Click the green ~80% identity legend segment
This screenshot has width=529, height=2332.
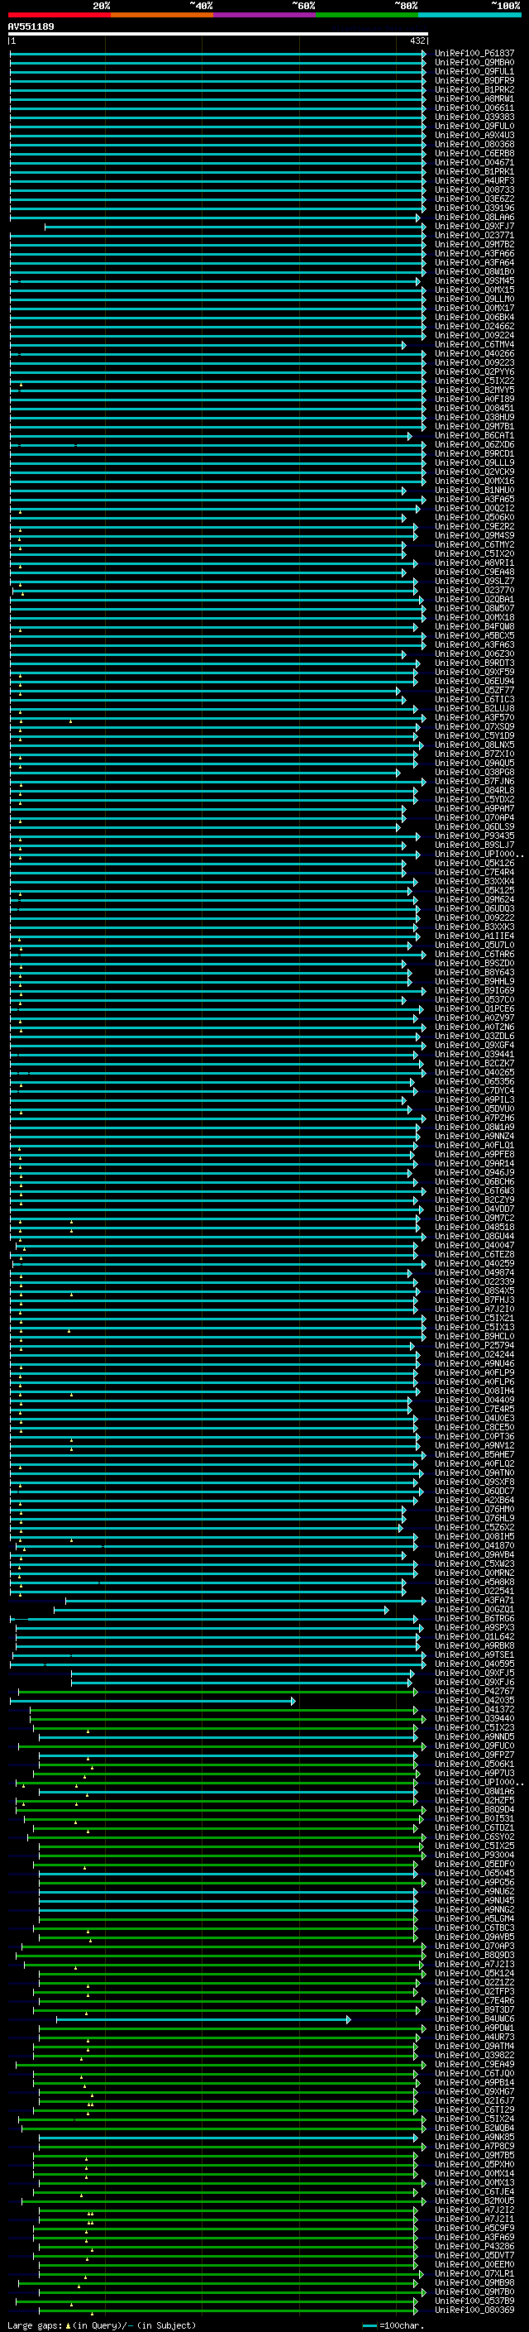(367, 15)
